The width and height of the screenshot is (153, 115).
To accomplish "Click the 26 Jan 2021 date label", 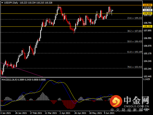I will pyautogui.click(x=21, y=113).
